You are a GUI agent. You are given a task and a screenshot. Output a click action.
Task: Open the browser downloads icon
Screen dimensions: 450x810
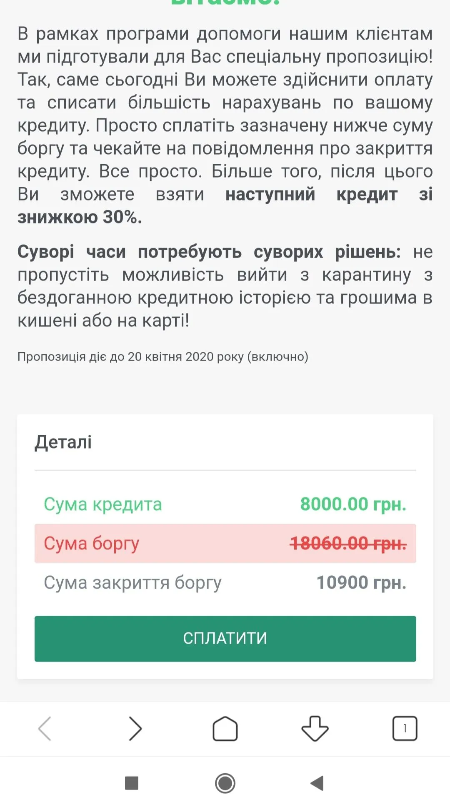coord(315,729)
